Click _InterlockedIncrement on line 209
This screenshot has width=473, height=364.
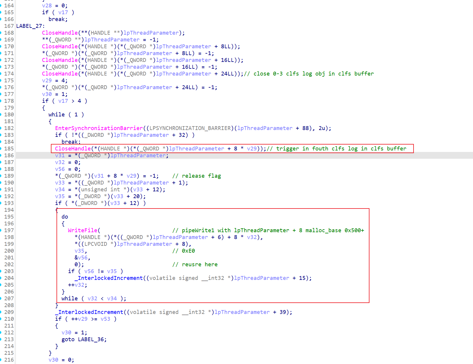click(x=89, y=312)
